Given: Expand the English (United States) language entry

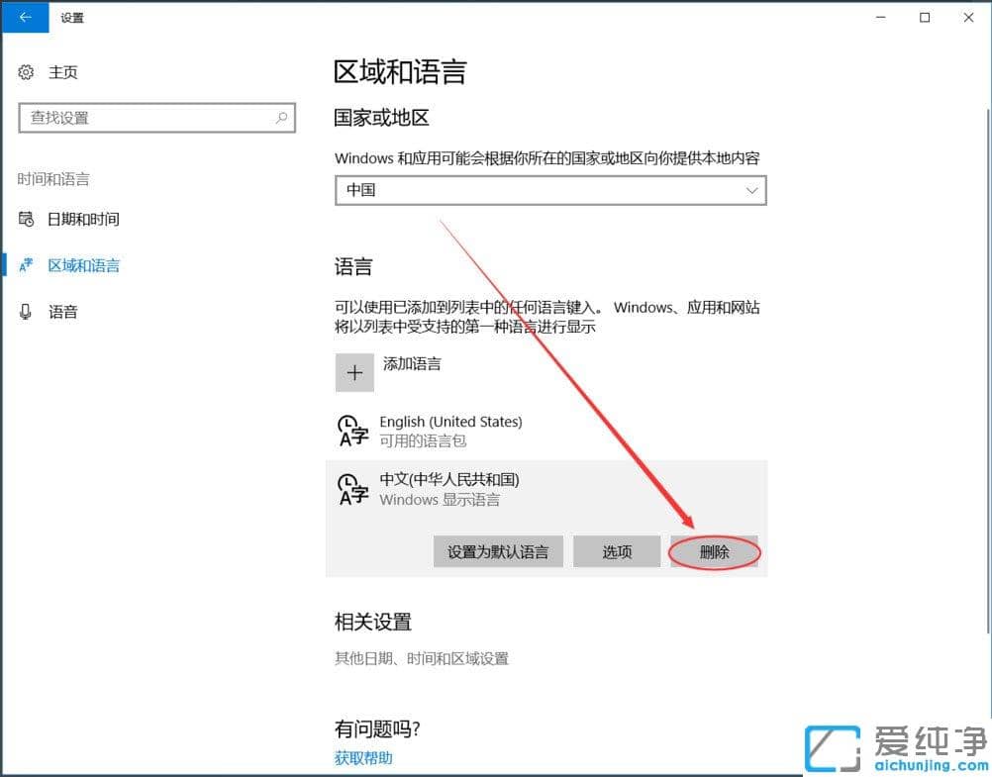Looking at the screenshot, I should [x=495, y=430].
